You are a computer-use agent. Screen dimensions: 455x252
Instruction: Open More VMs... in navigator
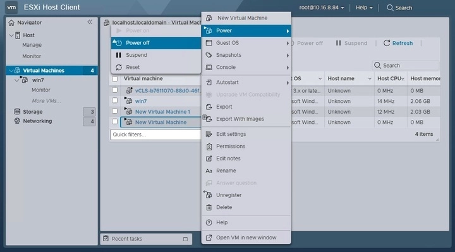click(46, 101)
